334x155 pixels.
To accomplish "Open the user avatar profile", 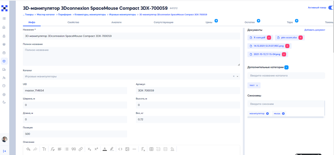I will [x=4, y=139].
